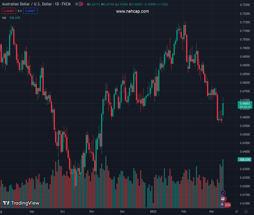This screenshot has height=215, width=254.
Task: Click the Oct label on time axis
Action: 63,211
